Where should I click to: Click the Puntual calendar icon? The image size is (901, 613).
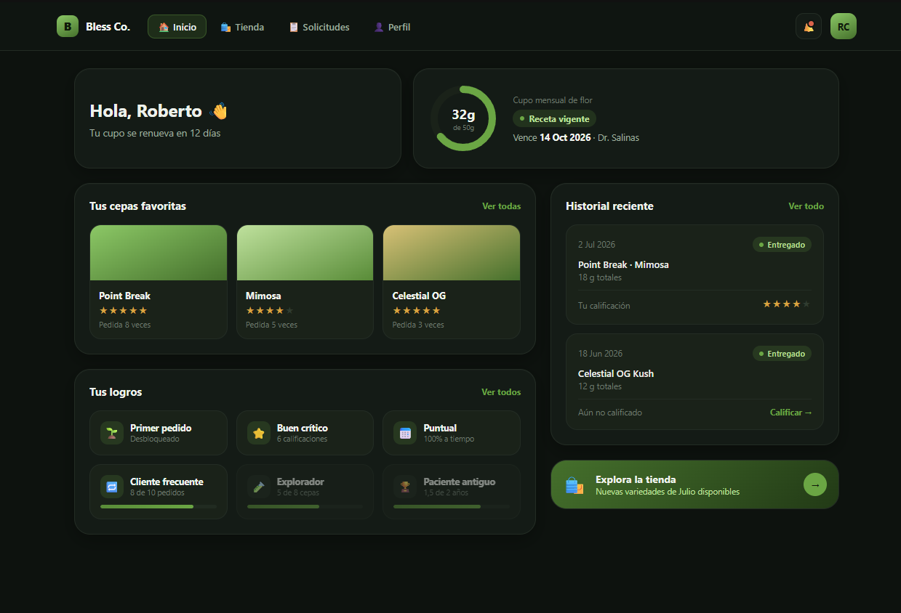tap(405, 433)
